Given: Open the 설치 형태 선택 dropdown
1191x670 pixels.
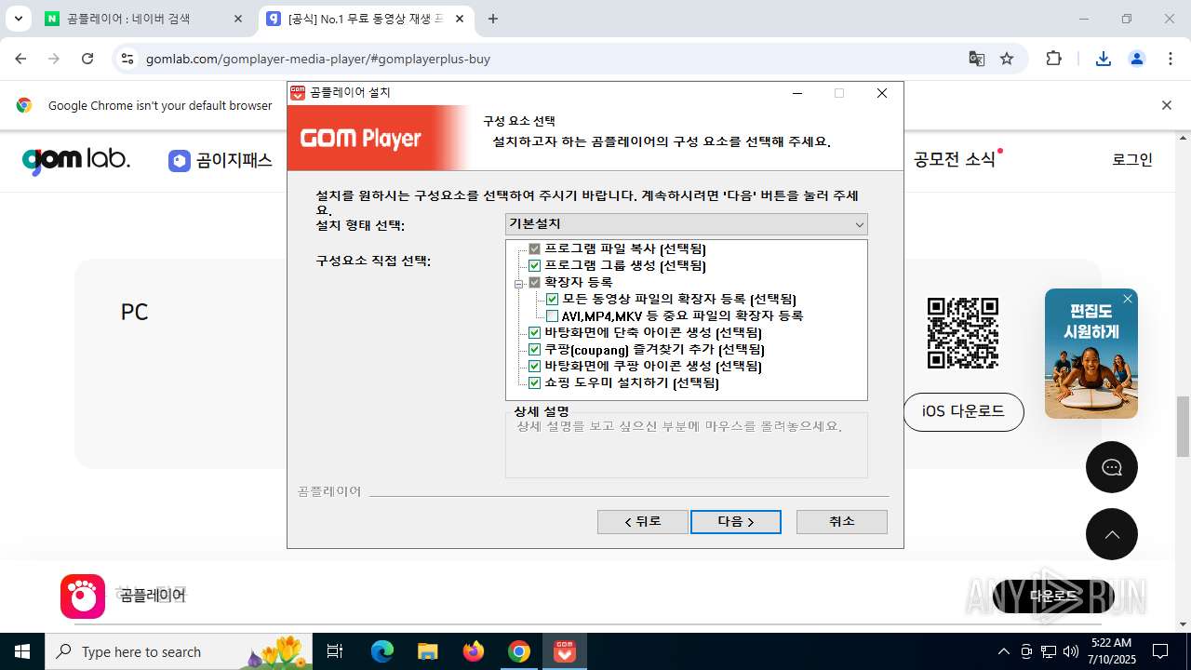Looking at the screenshot, I should [x=686, y=224].
